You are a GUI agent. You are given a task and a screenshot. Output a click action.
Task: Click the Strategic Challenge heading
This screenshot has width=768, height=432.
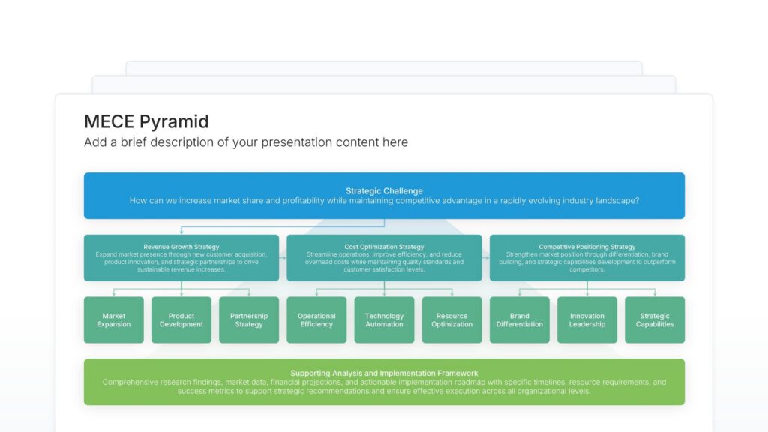pyautogui.click(x=384, y=191)
